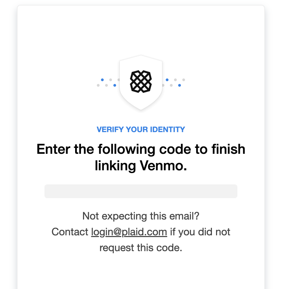Click the Plaid logo inside the shield

click(141, 82)
